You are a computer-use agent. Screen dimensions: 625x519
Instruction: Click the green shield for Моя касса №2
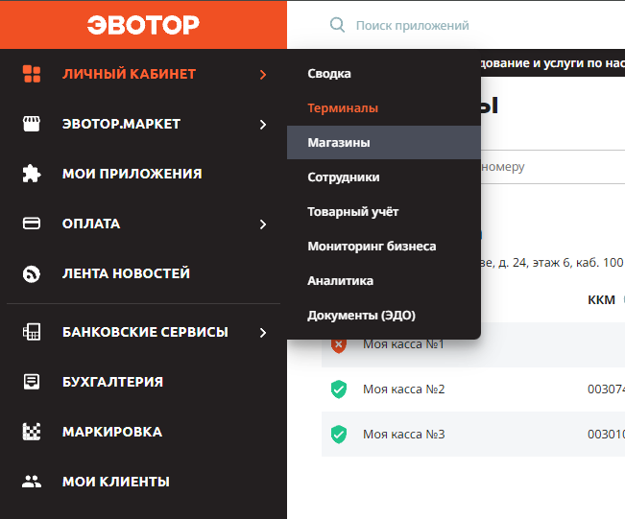(x=338, y=389)
